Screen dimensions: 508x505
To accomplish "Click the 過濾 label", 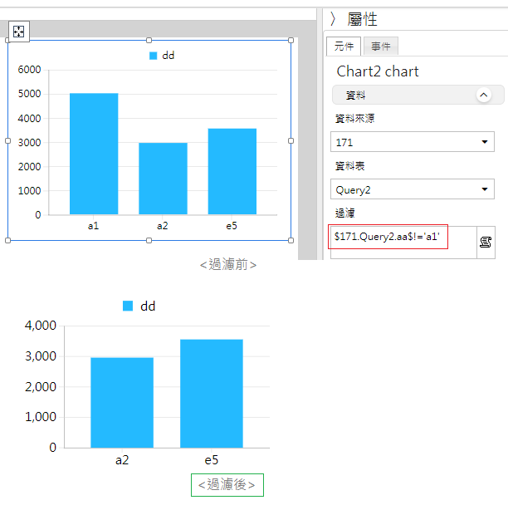I will click(x=344, y=213).
